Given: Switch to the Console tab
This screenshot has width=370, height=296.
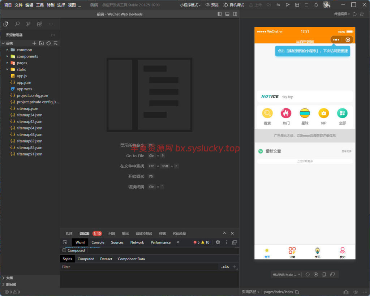Looking at the screenshot, I should coord(98,243).
